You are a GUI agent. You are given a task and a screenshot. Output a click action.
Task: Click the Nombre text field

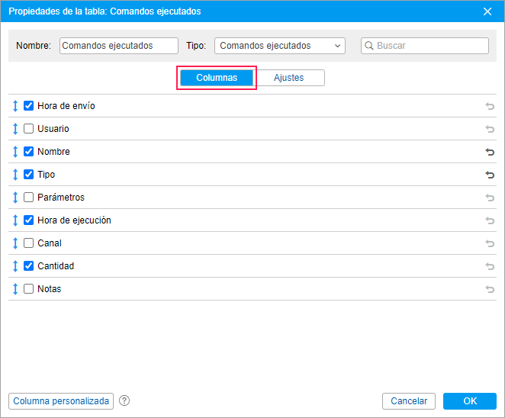coord(119,46)
